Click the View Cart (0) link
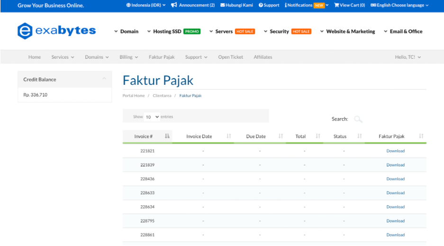This screenshot has height=246, width=444. tap(349, 5)
